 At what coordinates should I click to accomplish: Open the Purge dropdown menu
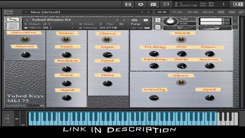point(147,24)
